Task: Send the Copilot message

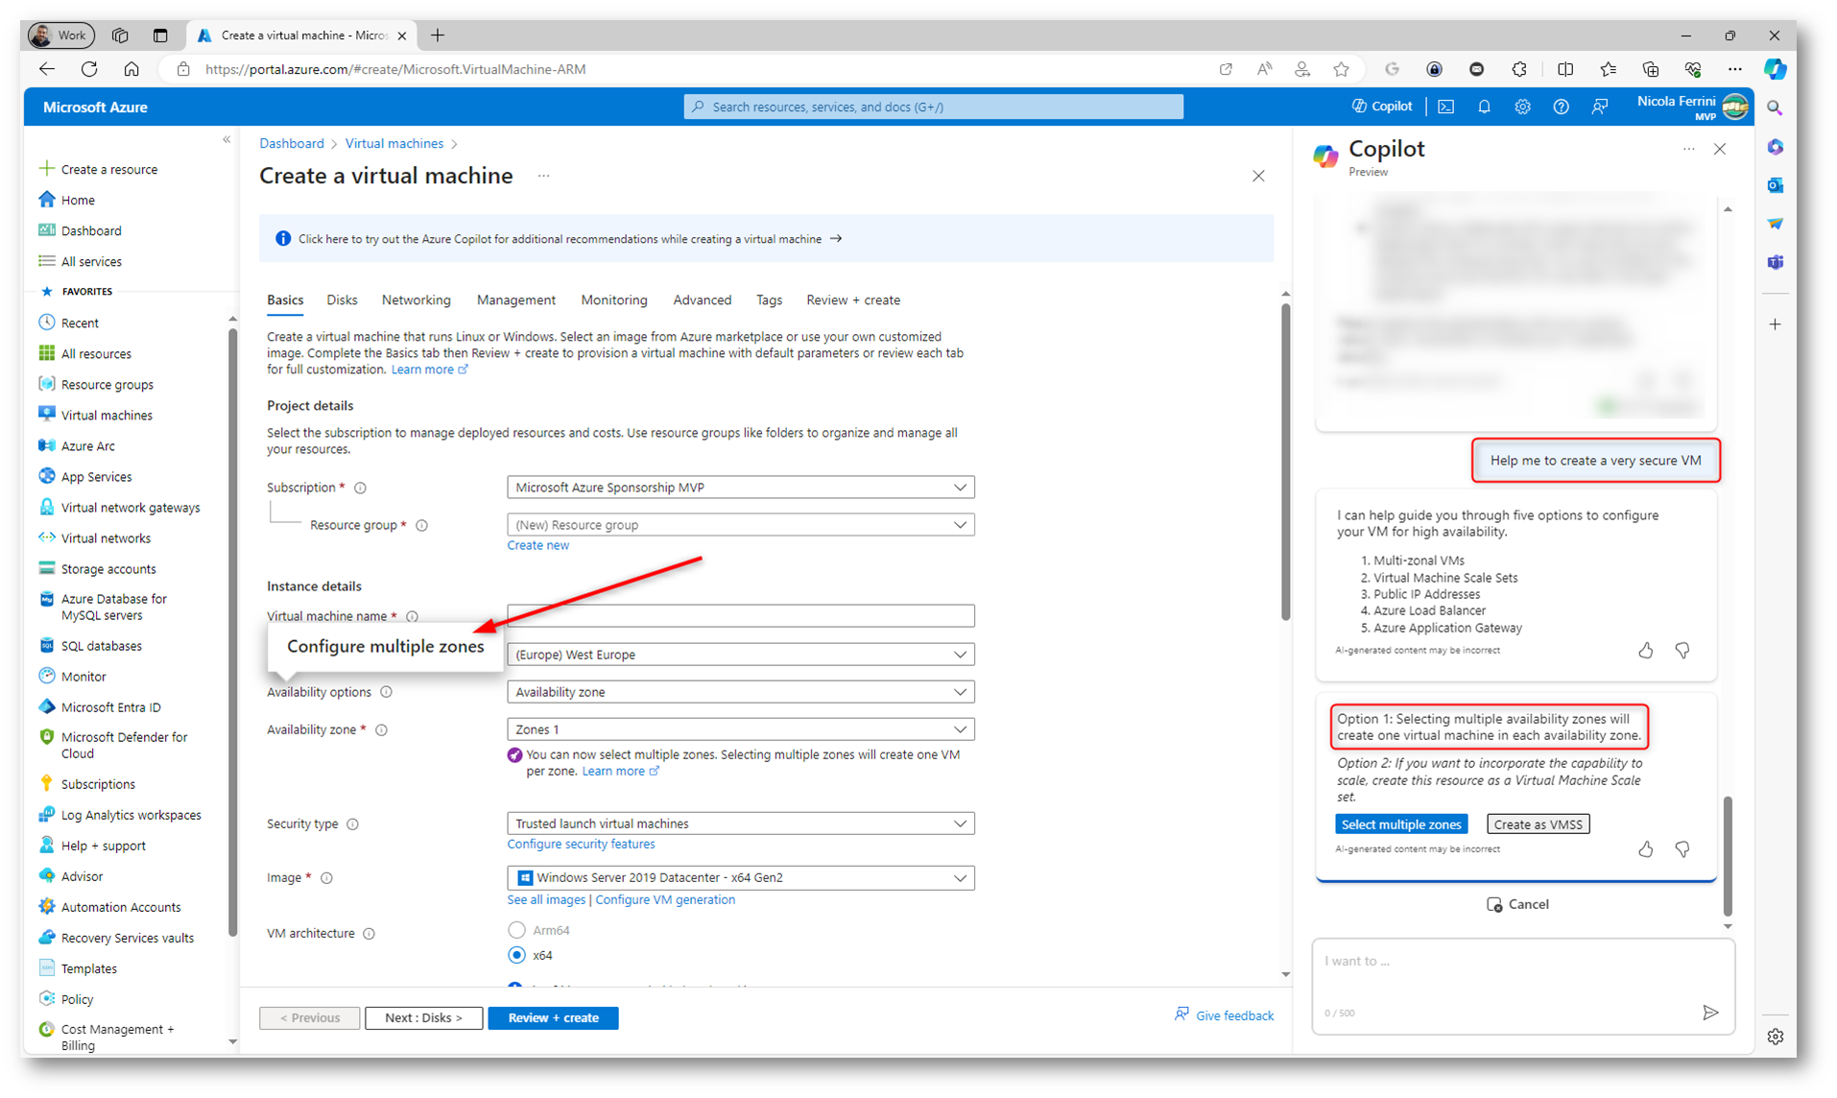Action: click(1709, 1012)
